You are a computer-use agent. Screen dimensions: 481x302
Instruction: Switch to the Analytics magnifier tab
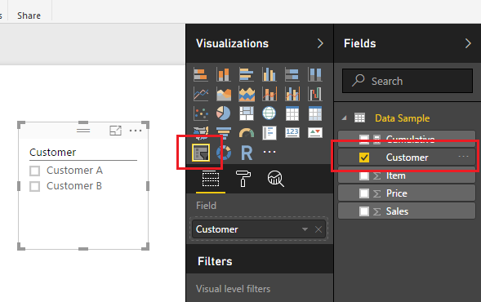point(275,179)
